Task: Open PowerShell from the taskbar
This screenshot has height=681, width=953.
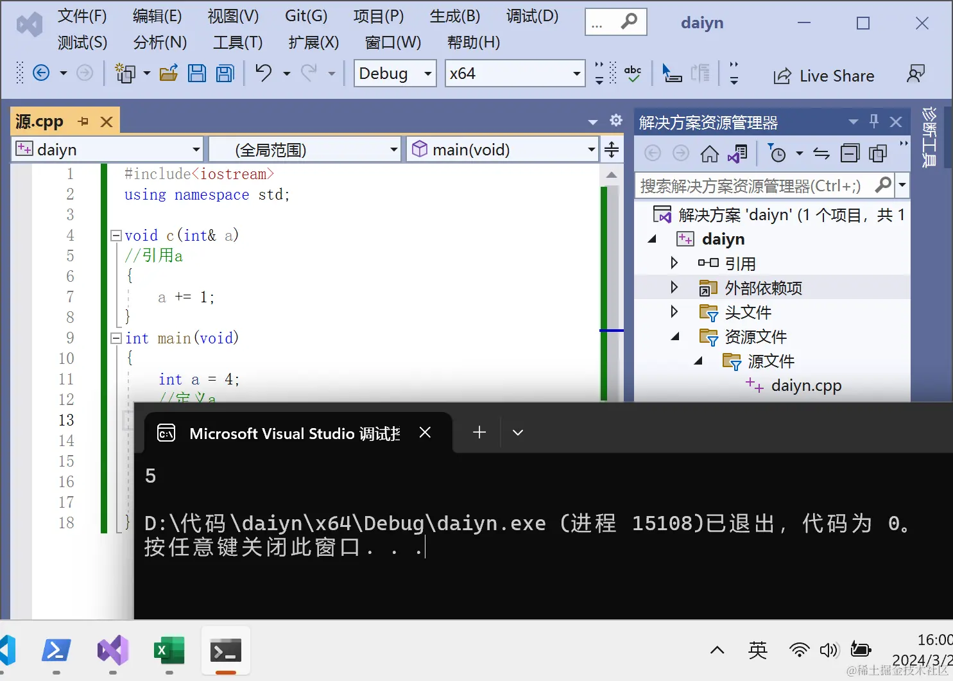Action: pyautogui.click(x=56, y=651)
